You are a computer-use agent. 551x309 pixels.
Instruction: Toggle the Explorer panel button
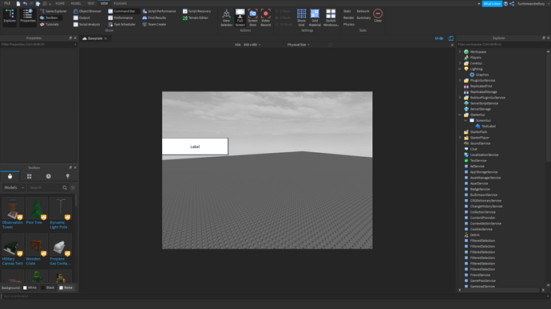click(10, 17)
